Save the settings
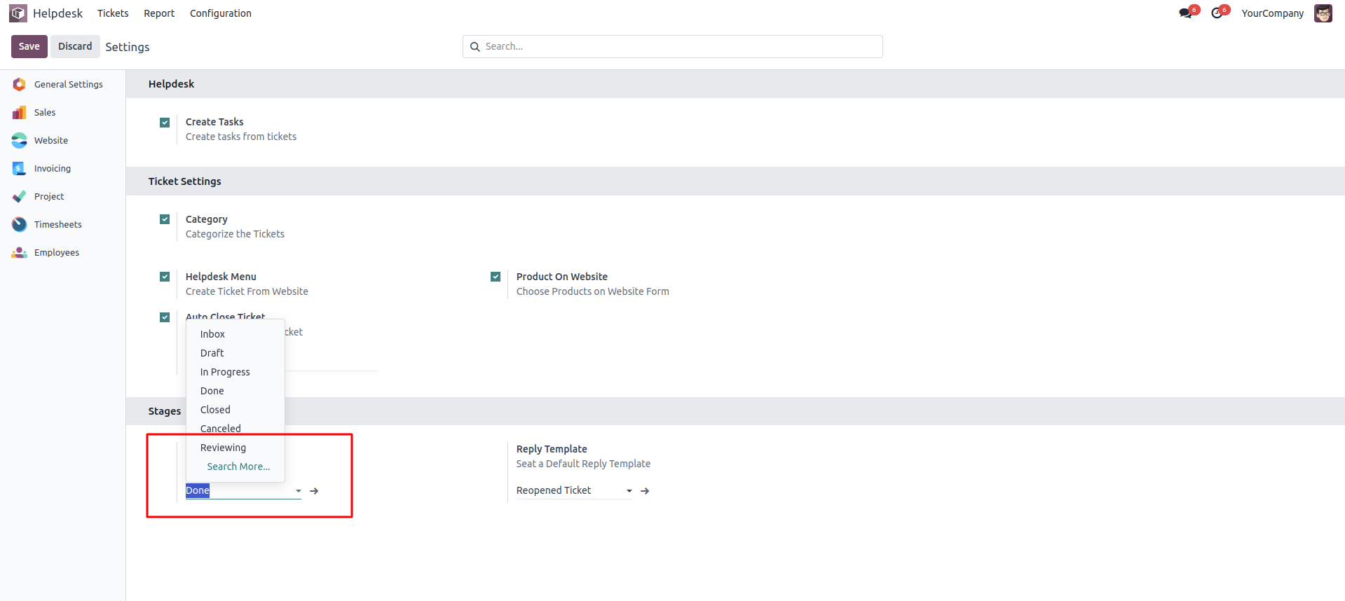 pyautogui.click(x=29, y=46)
